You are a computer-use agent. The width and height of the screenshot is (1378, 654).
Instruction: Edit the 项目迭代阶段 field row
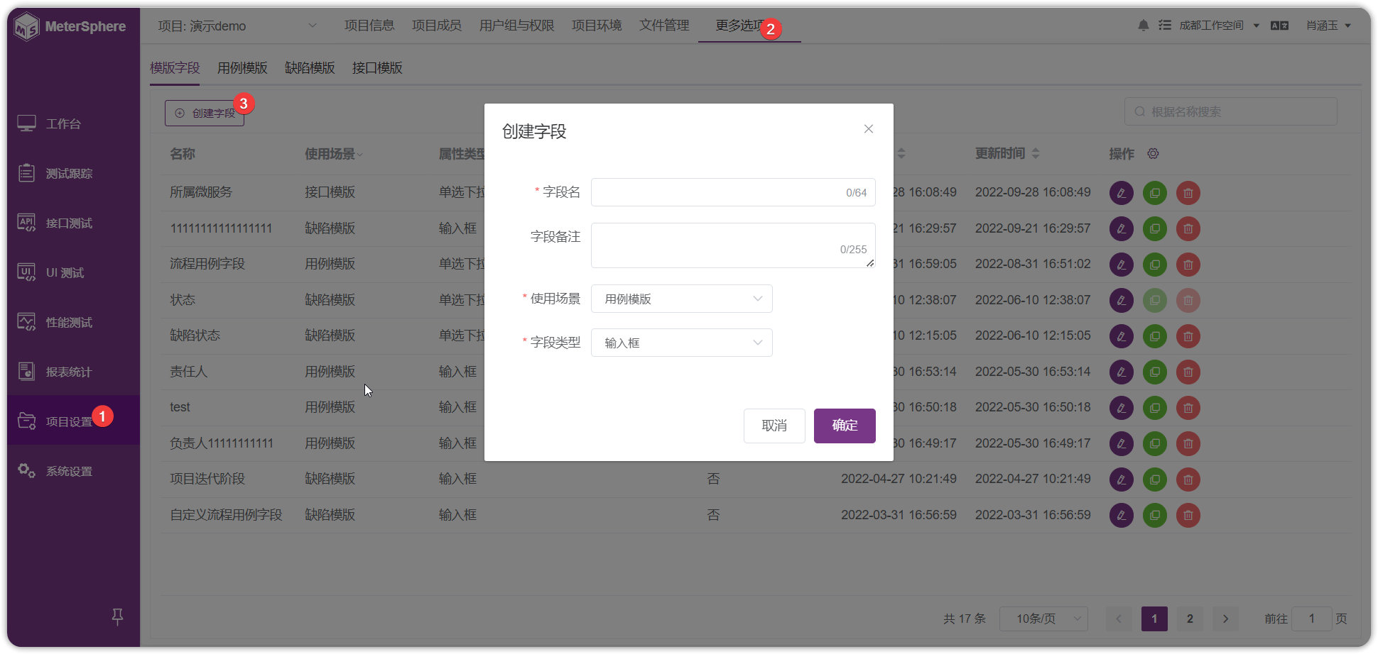pos(1122,479)
